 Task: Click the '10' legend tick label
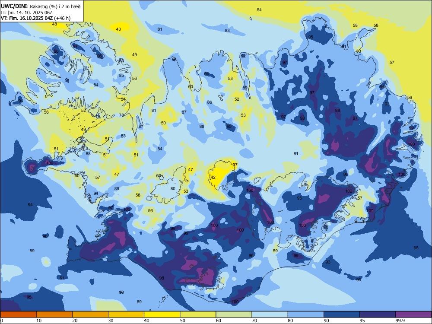pos(39,321)
